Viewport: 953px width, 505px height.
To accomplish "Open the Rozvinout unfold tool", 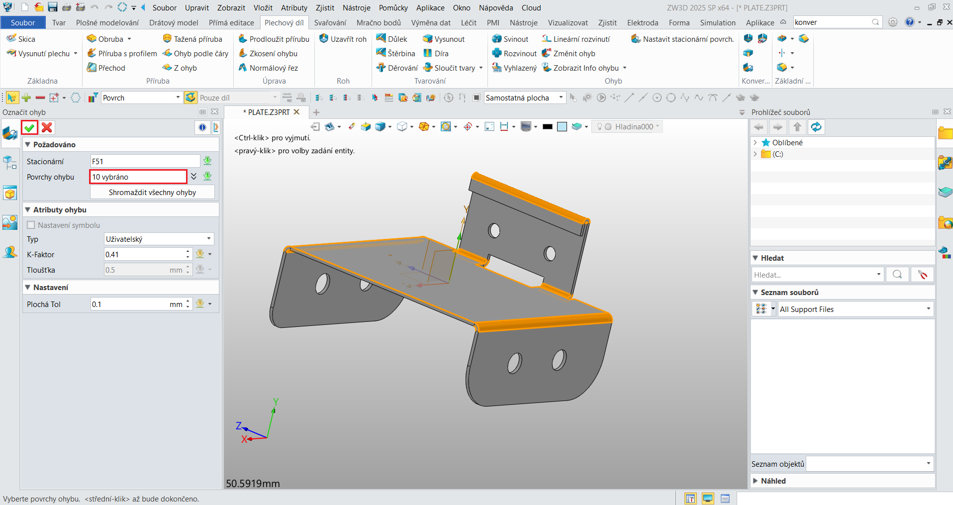I will tap(514, 53).
